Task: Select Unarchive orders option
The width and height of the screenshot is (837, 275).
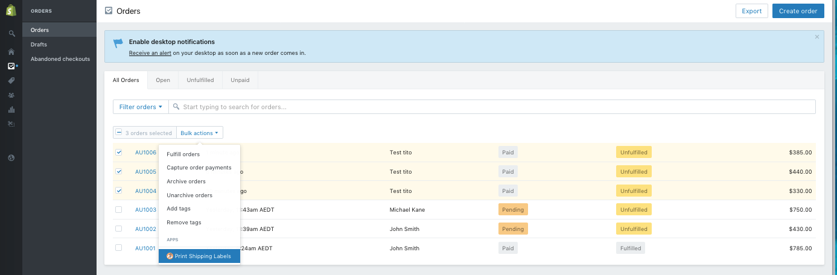Action: (199, 195)
